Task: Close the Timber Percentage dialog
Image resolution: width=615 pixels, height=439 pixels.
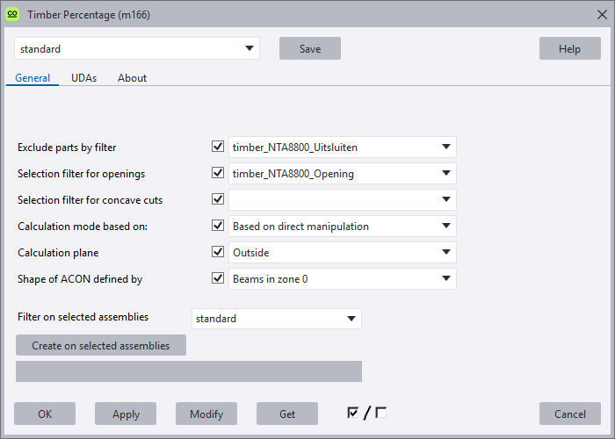Action: (601, 14)
